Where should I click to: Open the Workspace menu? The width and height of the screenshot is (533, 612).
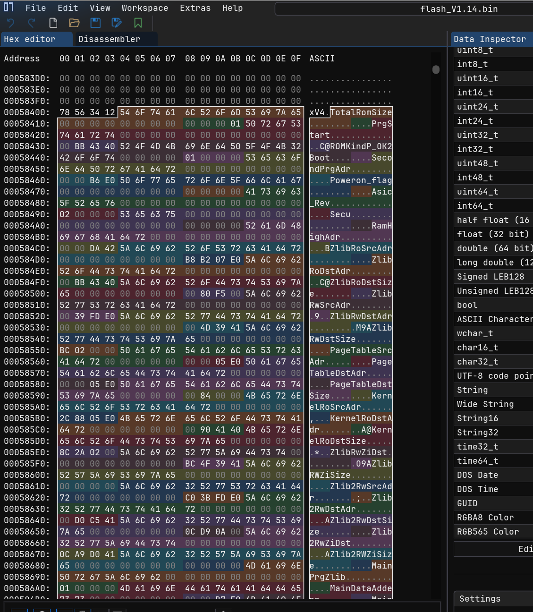tap(145, 8)
